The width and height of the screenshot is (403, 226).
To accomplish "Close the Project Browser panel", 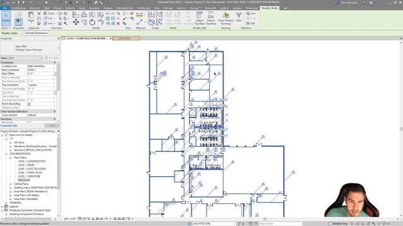I will click(x=59, y=131).
